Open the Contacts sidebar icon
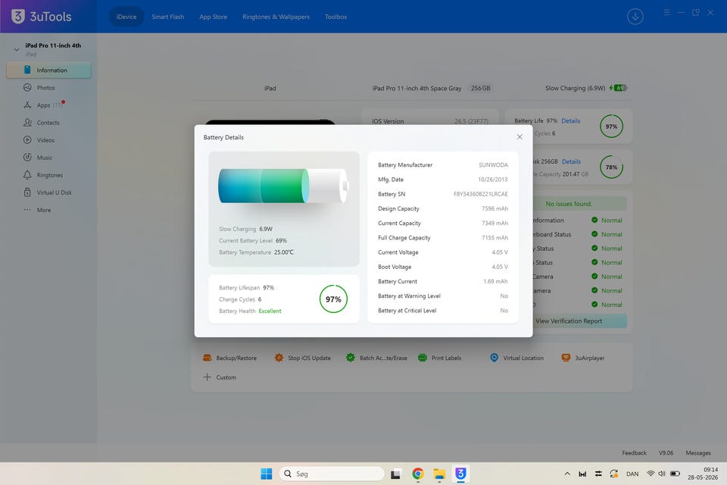Image resolution: width=727 pixels, height=485 pixels. click(x=27, y=123)
